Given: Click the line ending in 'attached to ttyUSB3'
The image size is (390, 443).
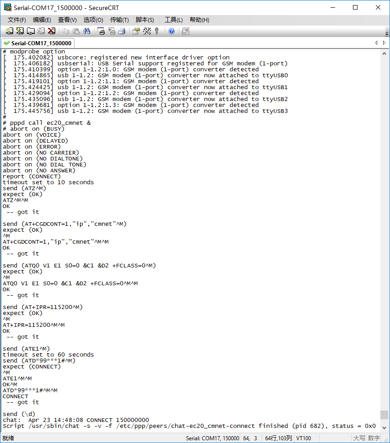Looking at the screenshot, I should click(145, 111).
